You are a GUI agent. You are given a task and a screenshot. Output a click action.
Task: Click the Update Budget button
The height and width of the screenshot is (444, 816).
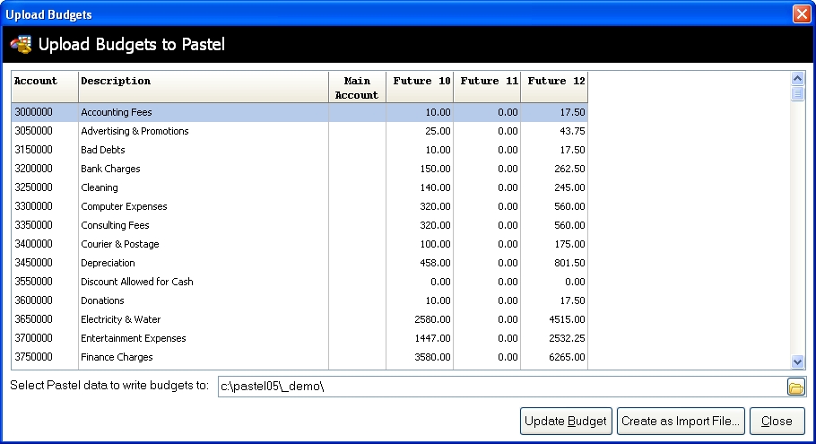(x=566, y=421)
